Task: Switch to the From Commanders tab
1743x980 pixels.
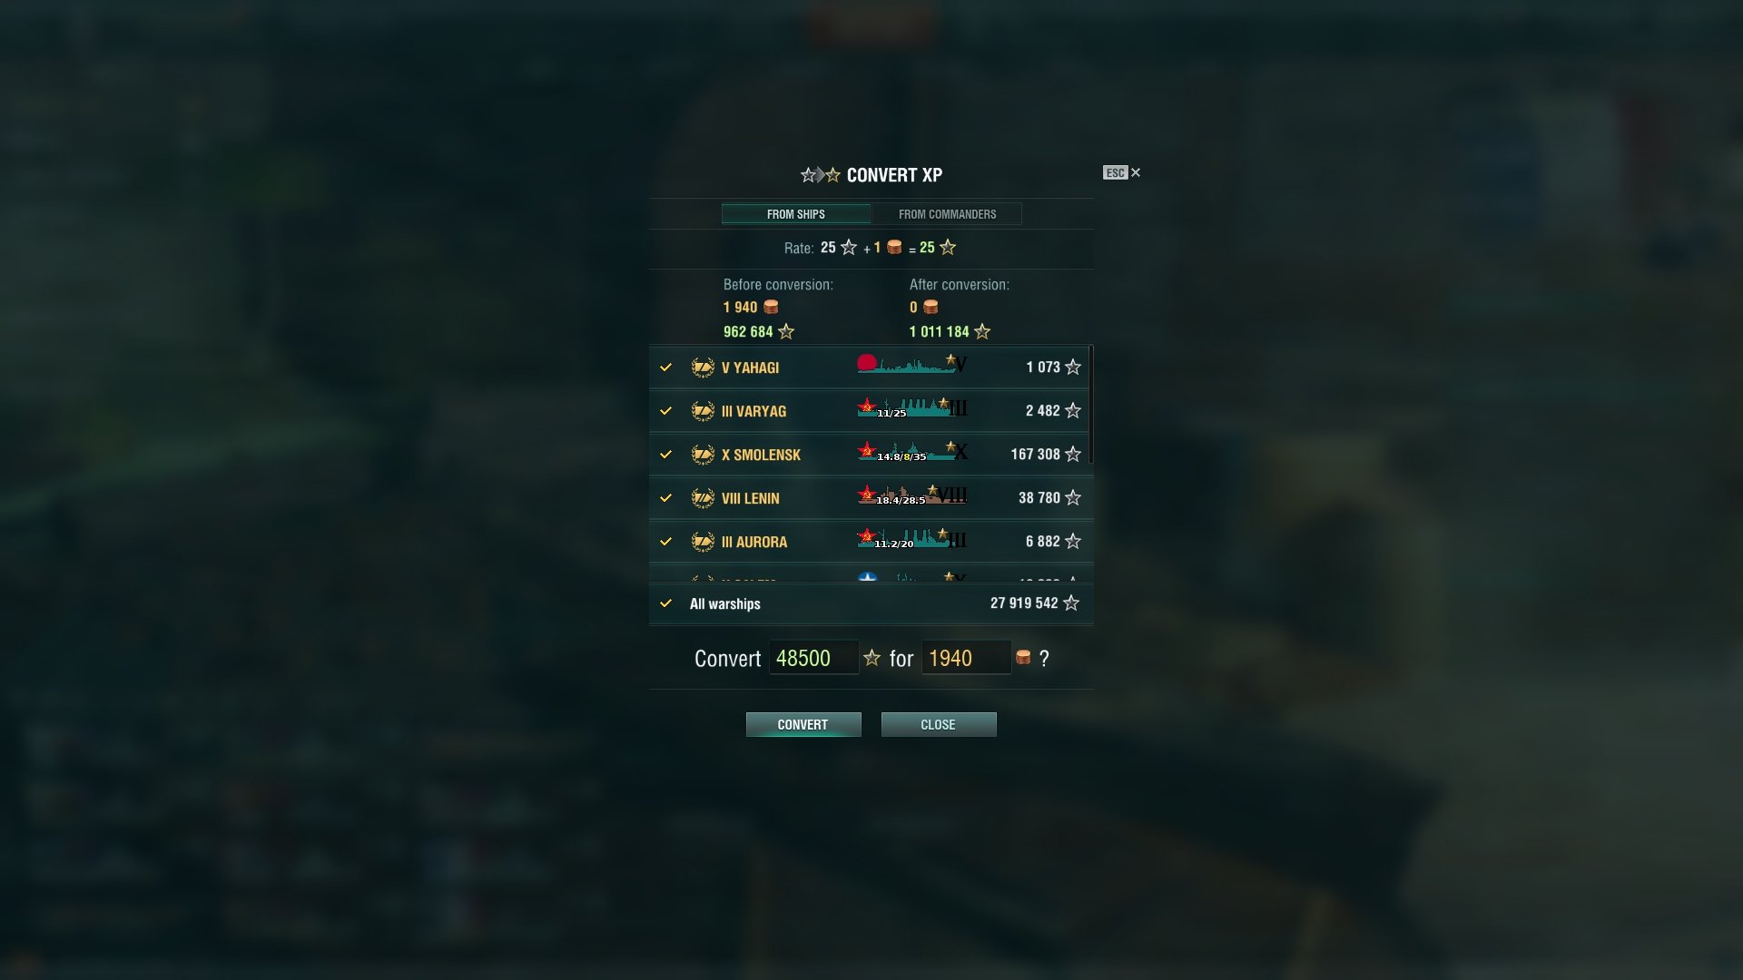Action: [947, 214]
